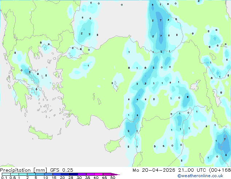Click the time '21..00 UTC'
Image resolution: width=231 pixels, height=179 pixels.
coord(192,170)
